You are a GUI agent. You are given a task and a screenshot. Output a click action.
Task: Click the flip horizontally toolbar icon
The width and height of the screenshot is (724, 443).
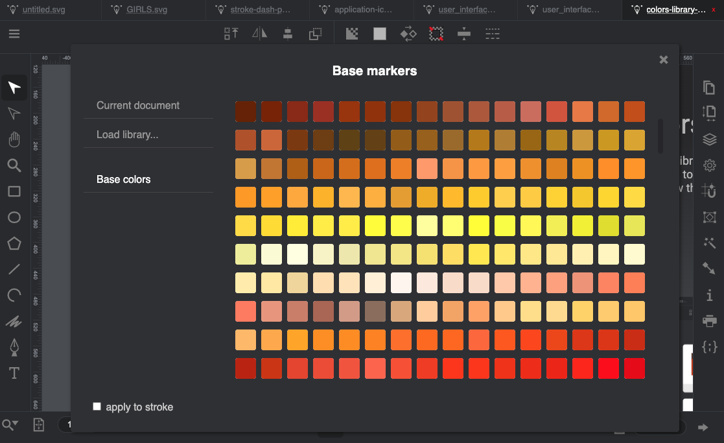tap(260, 34)
